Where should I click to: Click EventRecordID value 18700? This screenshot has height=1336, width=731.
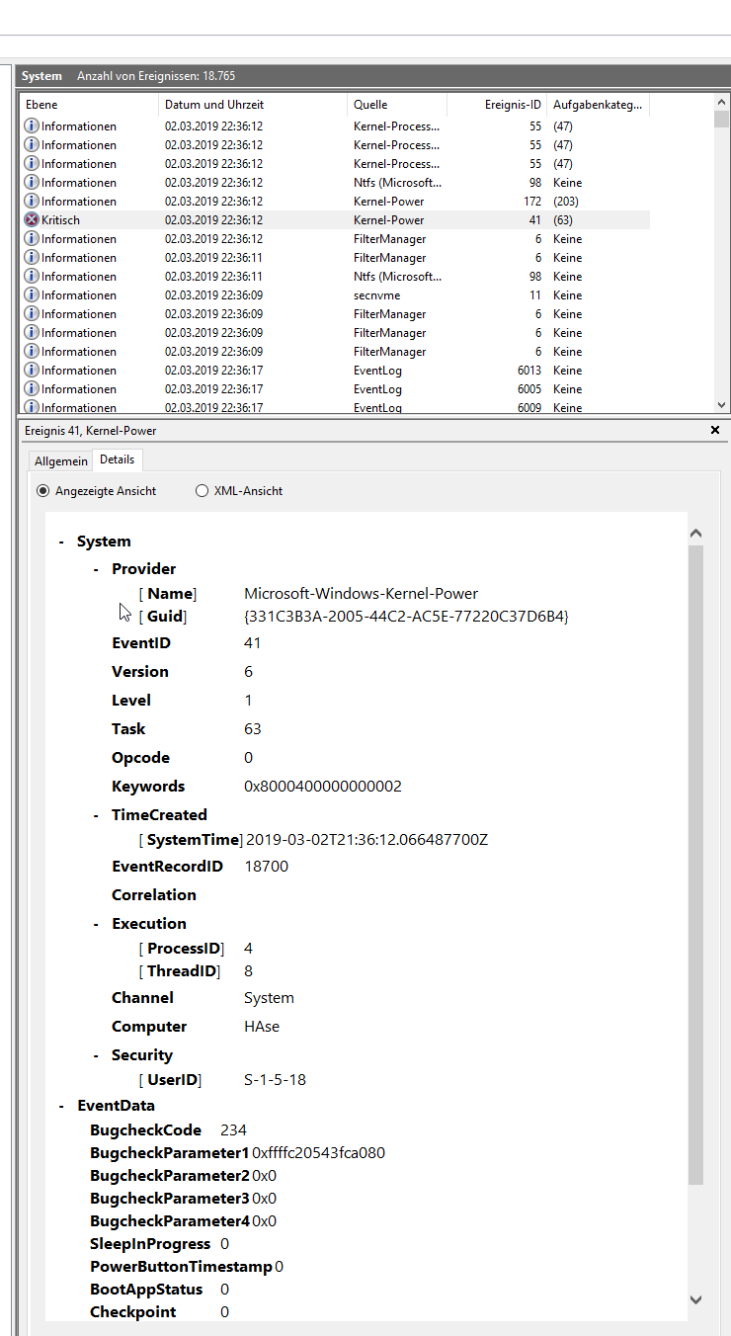click(x=267, y=867)
